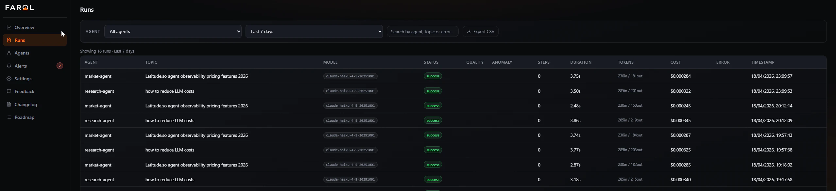
Task: Click the Changelog file icon in sidebar
Action: coord(9,104)
